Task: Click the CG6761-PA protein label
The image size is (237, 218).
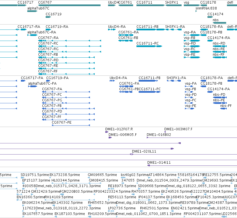Action: 129,84
